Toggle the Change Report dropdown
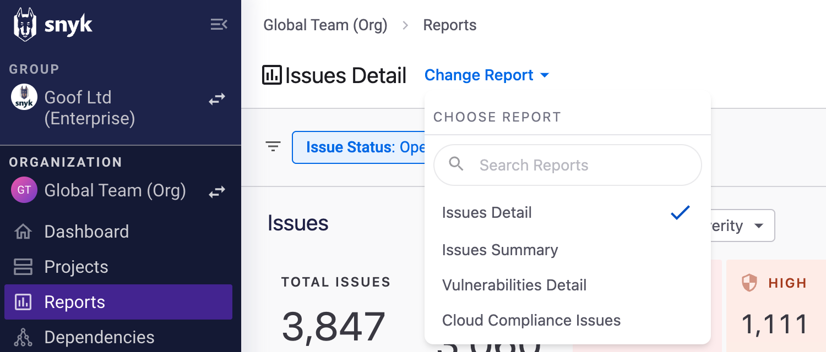 point(487,75)
